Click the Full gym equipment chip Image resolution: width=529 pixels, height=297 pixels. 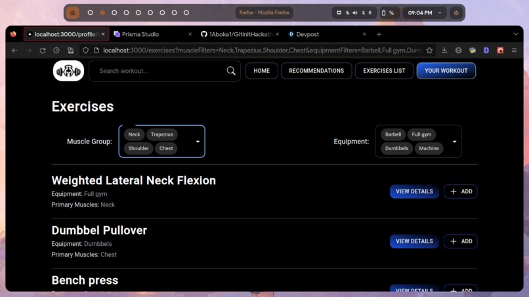coord(421,134)
